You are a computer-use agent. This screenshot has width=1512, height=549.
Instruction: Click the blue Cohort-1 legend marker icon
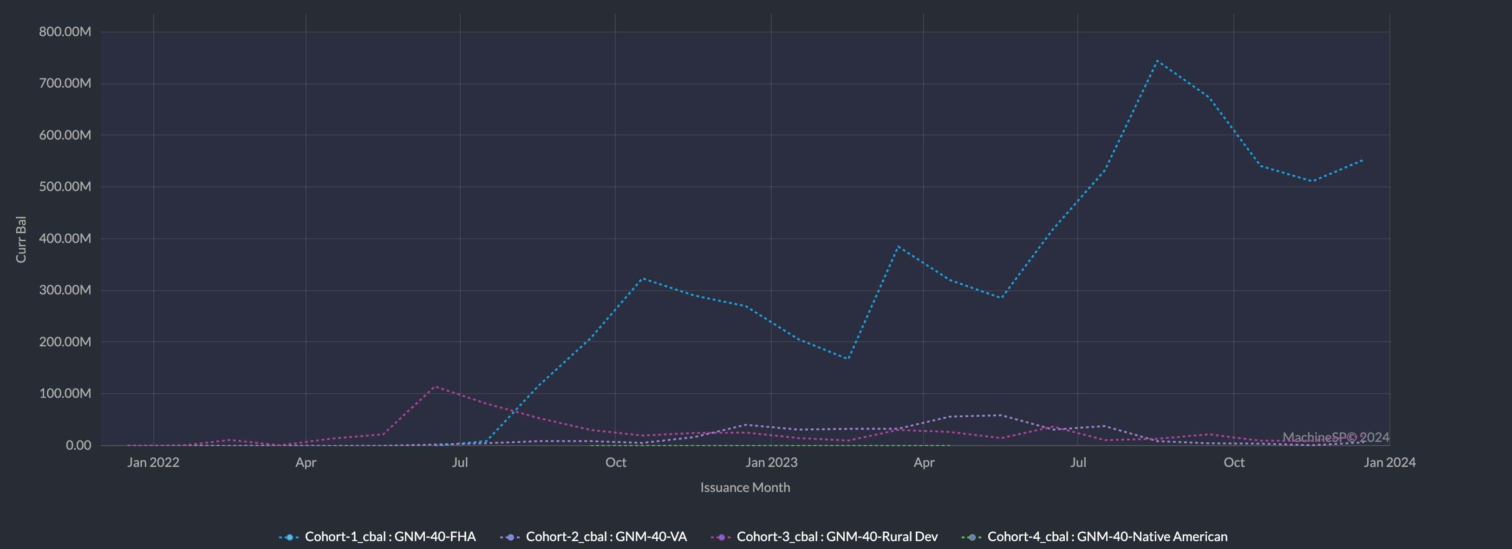(289, 537)
